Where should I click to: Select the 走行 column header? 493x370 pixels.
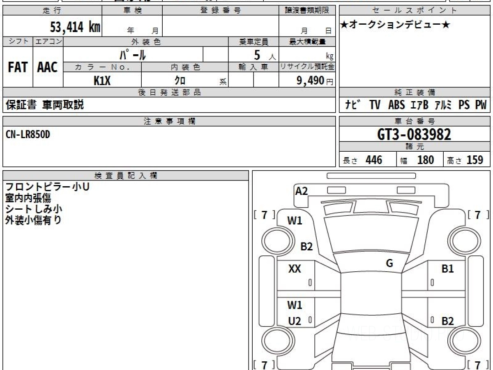coord(52,11)
